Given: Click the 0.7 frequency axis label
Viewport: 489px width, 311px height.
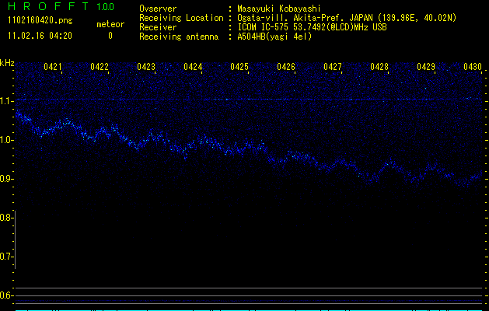Looking at the screenshot, I should click(x=7, y=257).
